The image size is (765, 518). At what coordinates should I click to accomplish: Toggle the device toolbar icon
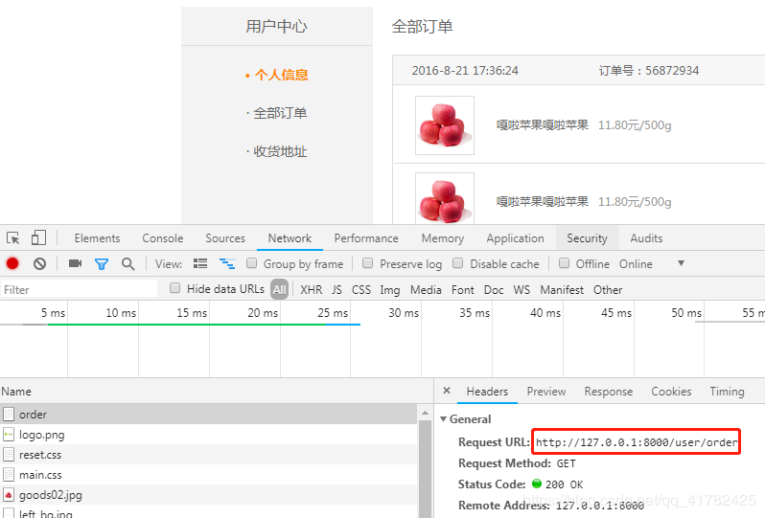point(38,237)
